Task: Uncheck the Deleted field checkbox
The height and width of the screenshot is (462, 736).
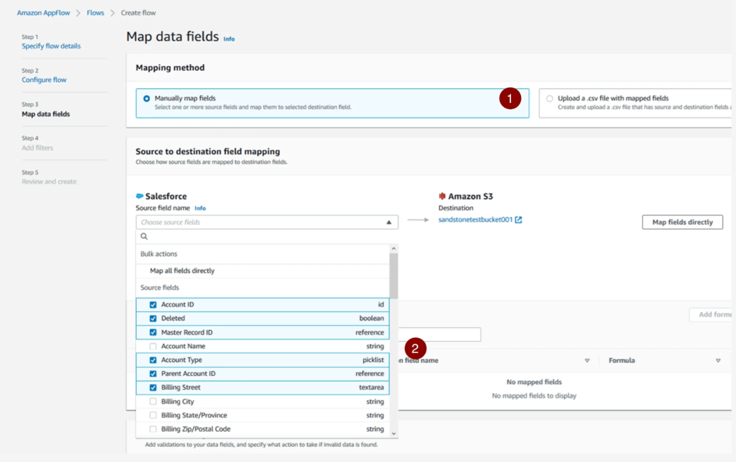Action: (x=153, y=318)
